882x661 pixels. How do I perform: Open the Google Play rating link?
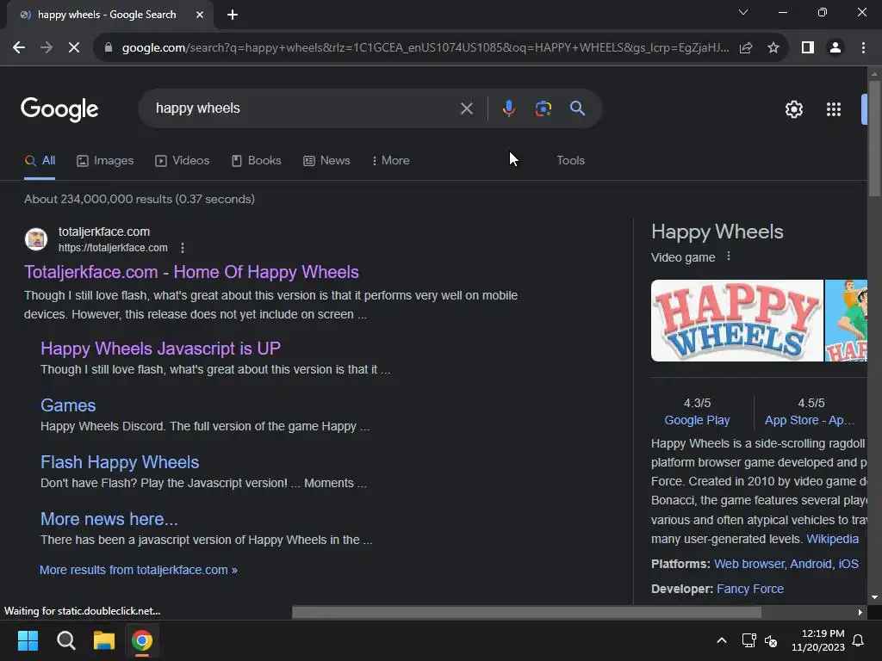click(x=697, y=420)
